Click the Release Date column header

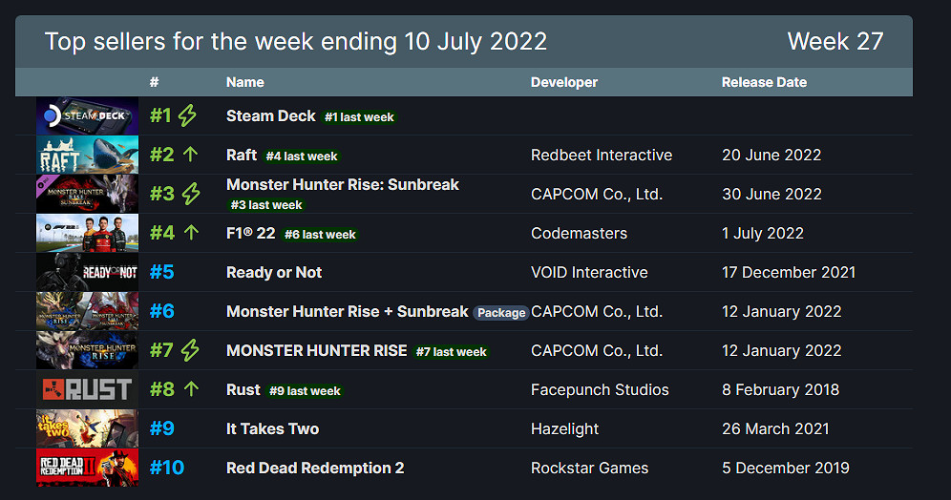pyautogui.click(x=764, y=82)
